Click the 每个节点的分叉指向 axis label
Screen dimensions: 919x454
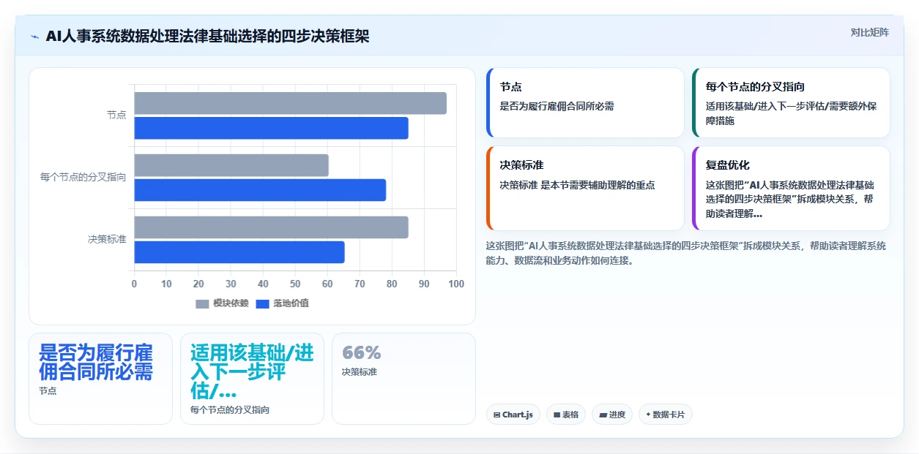(x=83, y=177)
